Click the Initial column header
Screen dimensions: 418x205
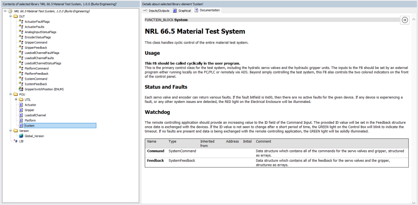247,141
